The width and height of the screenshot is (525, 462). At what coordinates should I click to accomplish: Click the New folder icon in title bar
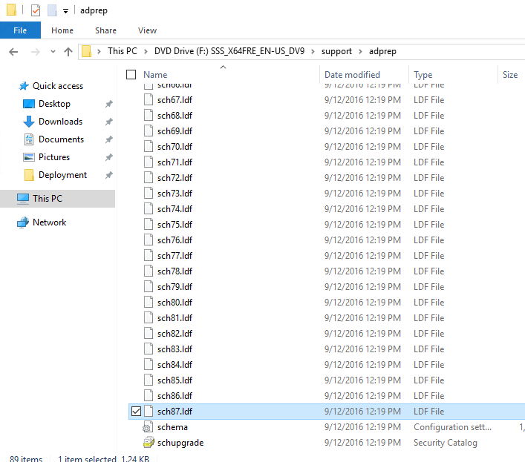52,10
